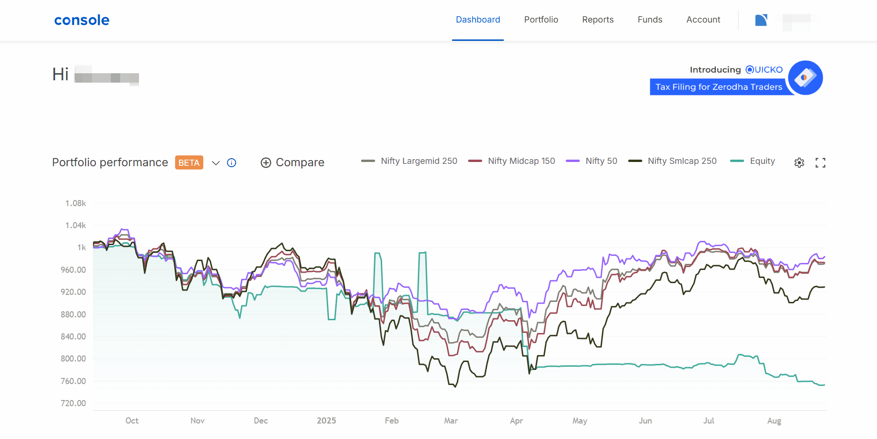Click the info icon beside Portfolio performance
The width and height of the screenshot is (877, 439).
click(x=231, y=162)
